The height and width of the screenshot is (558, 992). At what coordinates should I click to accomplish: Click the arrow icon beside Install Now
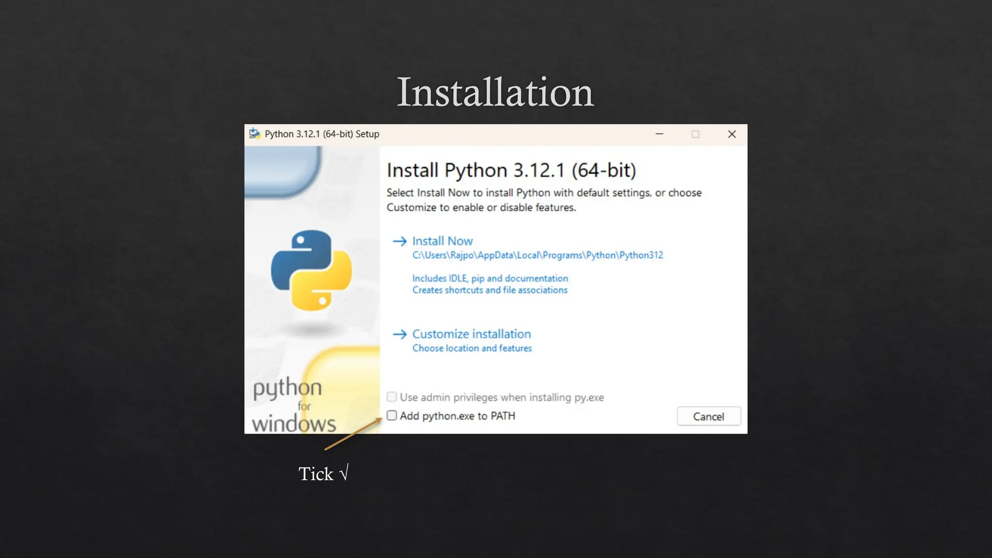[x=400, y=241]
